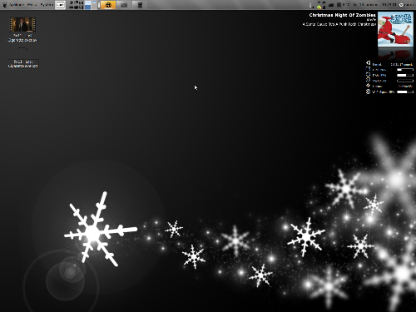Screen dimensions: 416x312
Task: Click the GNOME foot logo icon
Action: pos(4,5)
